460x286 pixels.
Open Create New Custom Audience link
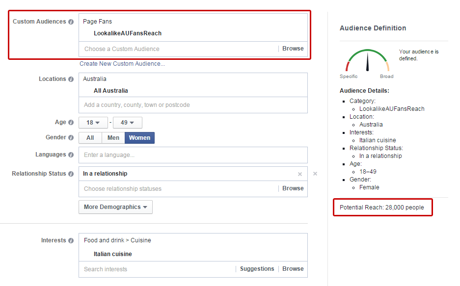tap(122, 64)
